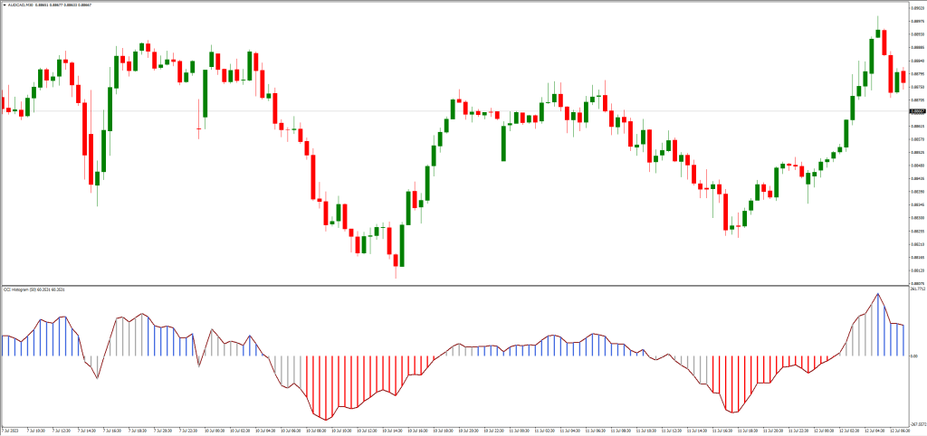927x436 pixels.
Task: Click the small arrow before the AUDCAD symbol
Action: [5, 5]
